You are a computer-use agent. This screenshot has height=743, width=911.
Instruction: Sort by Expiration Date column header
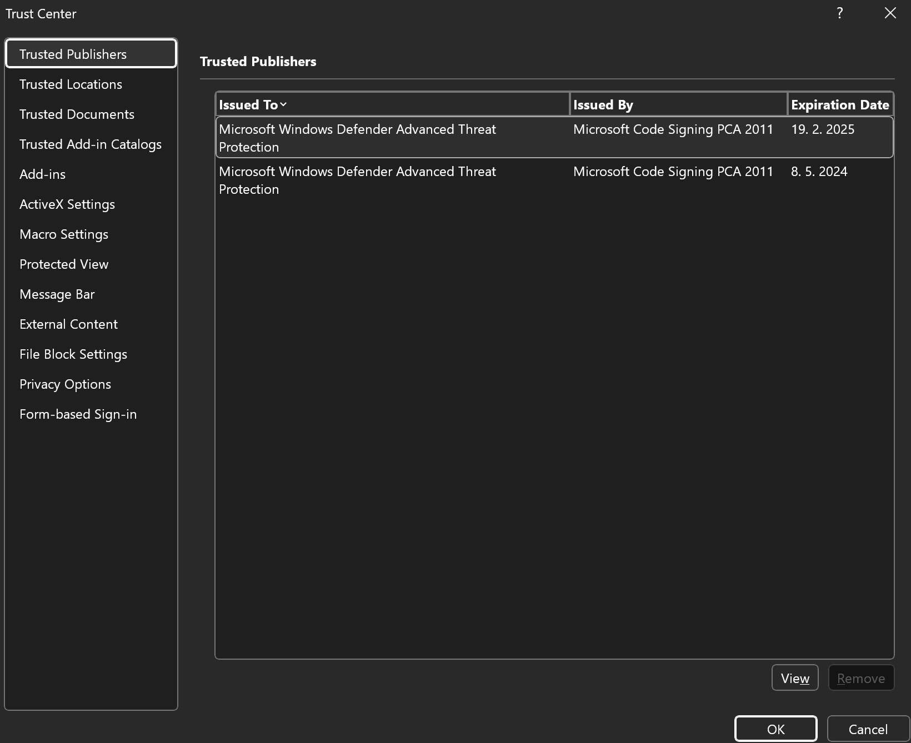(x=840, y=104)
